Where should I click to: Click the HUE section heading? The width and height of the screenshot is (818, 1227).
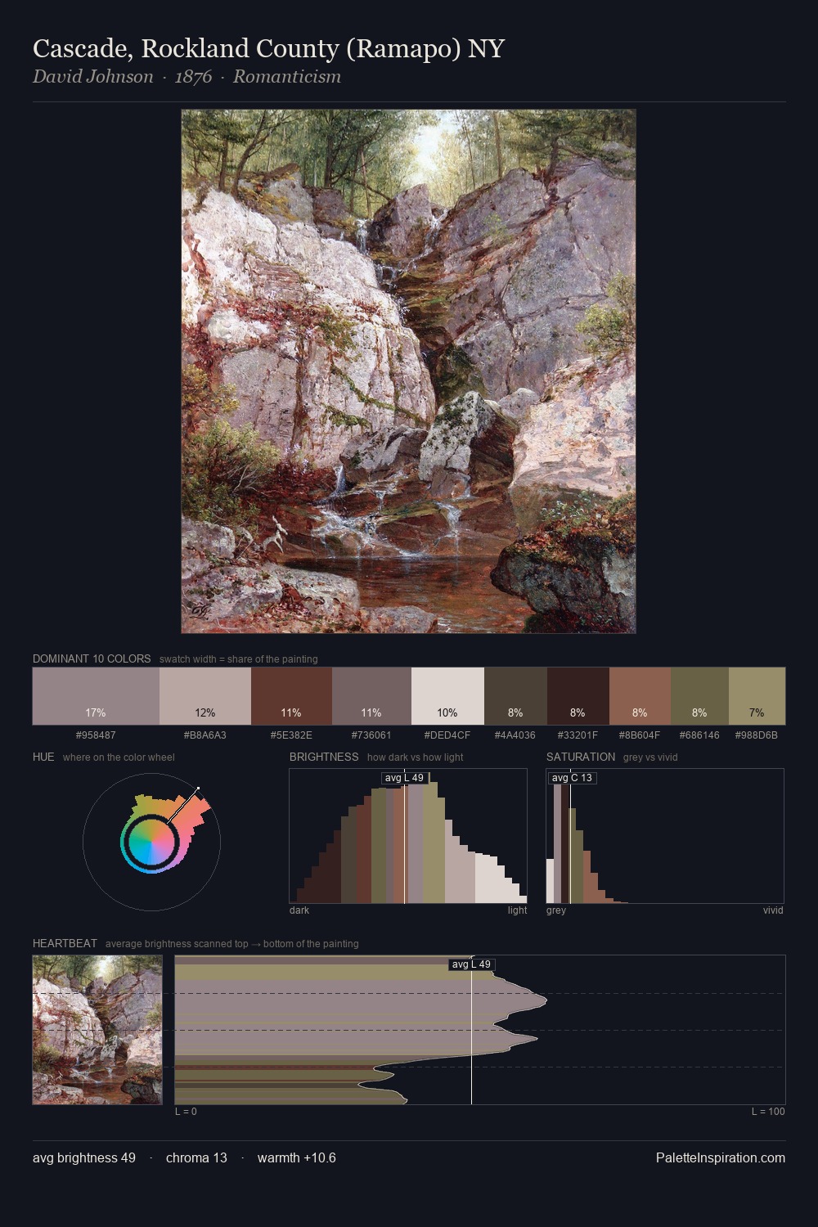[43, 757]
